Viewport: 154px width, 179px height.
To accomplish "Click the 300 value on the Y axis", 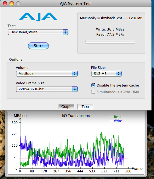I will click(x=14, y=123).
